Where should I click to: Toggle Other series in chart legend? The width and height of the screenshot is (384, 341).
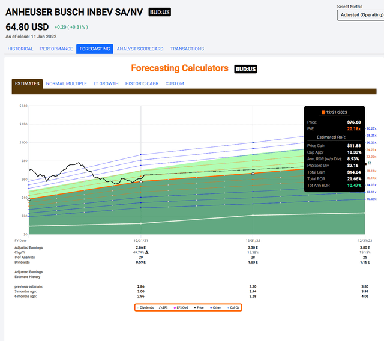click(x=215, y=307)
